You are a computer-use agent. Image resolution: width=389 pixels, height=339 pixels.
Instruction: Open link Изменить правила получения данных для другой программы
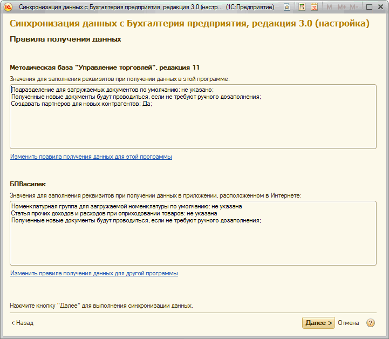pos(94,273)
